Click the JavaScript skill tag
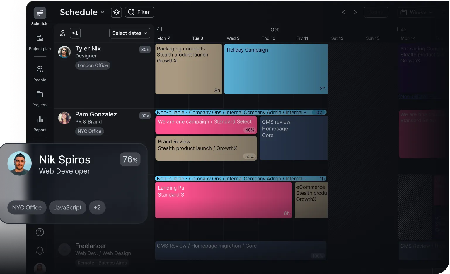The width and height of the screenshot is (450, 274). 67,207
